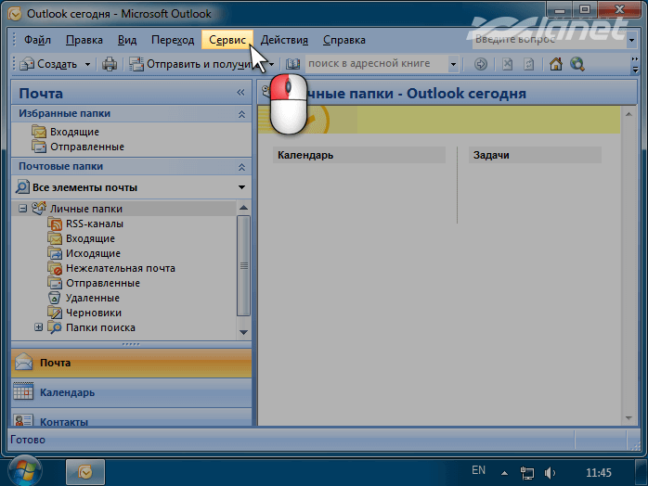Switch to the Контакты navigation button
The image size is (648, 486).
[x=132, y=418]
